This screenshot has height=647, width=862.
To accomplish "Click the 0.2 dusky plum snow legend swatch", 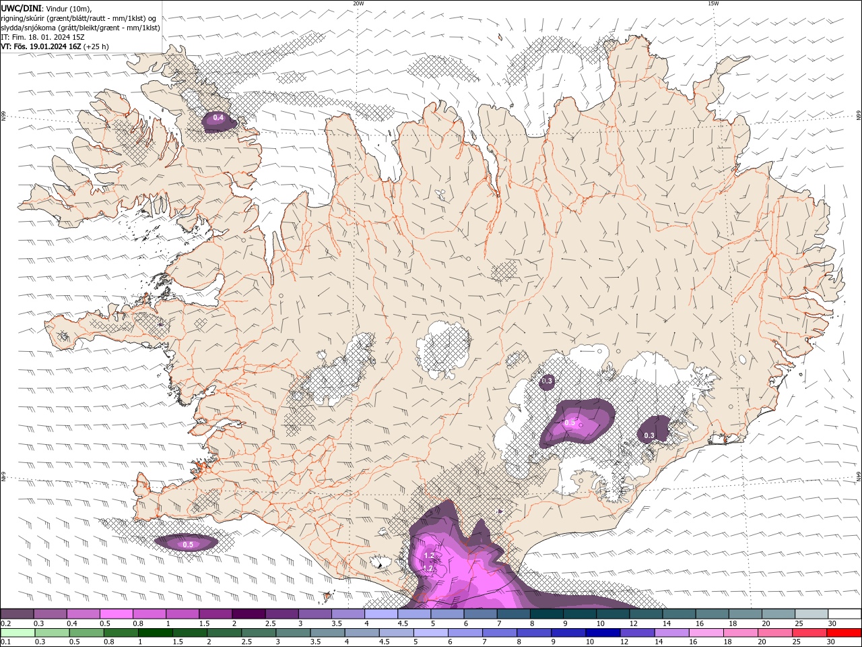I will 18,614.
